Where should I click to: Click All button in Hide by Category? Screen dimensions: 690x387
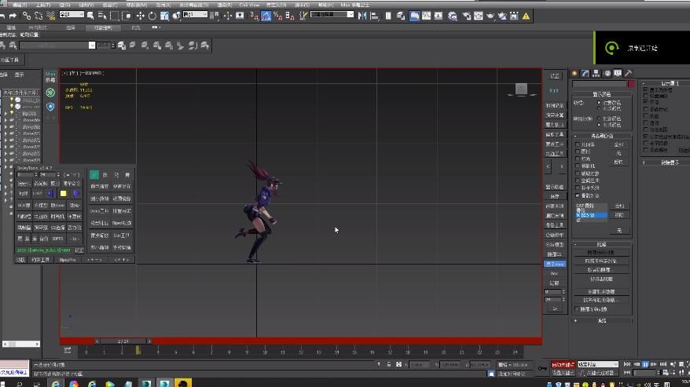619,144
